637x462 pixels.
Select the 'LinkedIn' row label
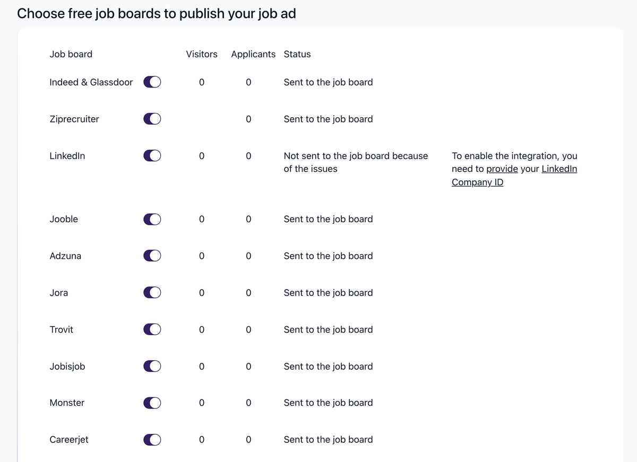point(67,156)
